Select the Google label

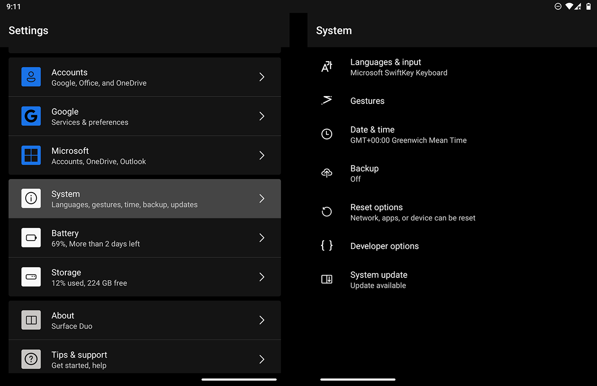coord(65,111)
